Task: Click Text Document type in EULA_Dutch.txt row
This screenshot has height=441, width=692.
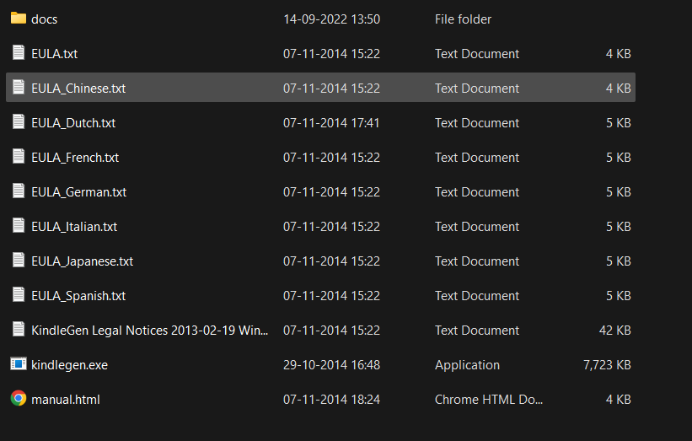Action: click(x=477, y=123)
